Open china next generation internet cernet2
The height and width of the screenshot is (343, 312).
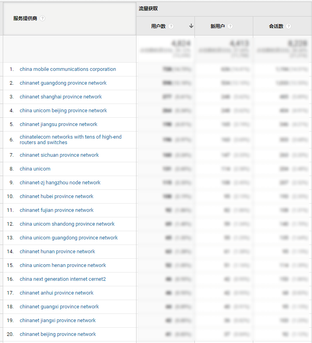point(63,279)
